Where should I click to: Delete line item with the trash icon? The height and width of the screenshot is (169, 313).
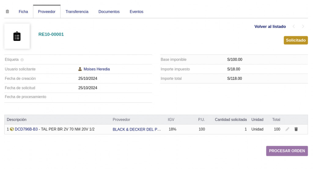coord(296,129)
